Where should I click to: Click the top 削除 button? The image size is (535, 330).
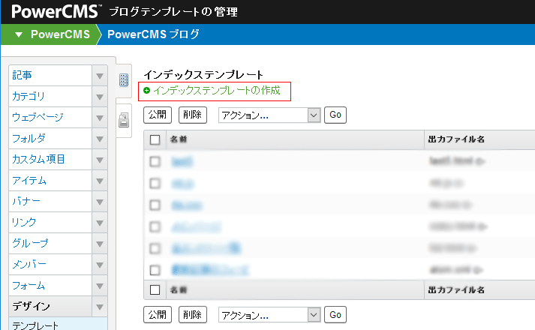(x=192, y=115)
